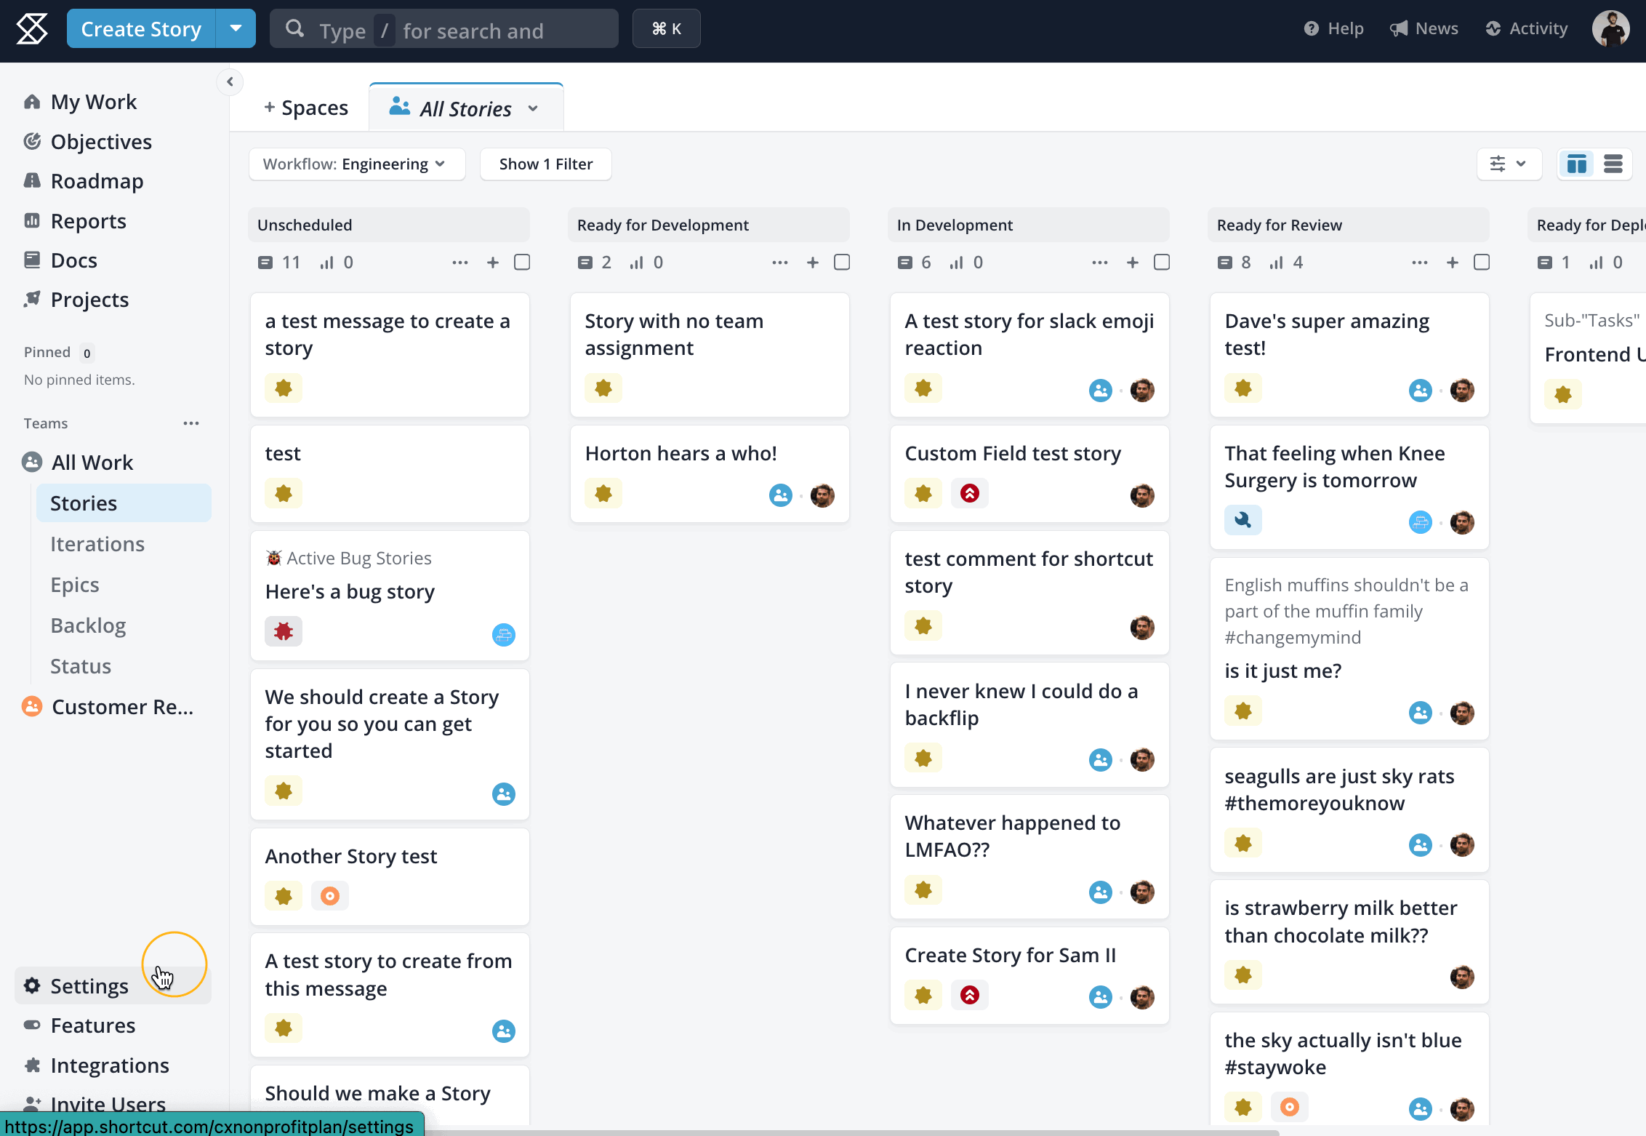The image size is (1646, 1136).
Task: Open the In Development column options menu
Action: coord(1099,263)
